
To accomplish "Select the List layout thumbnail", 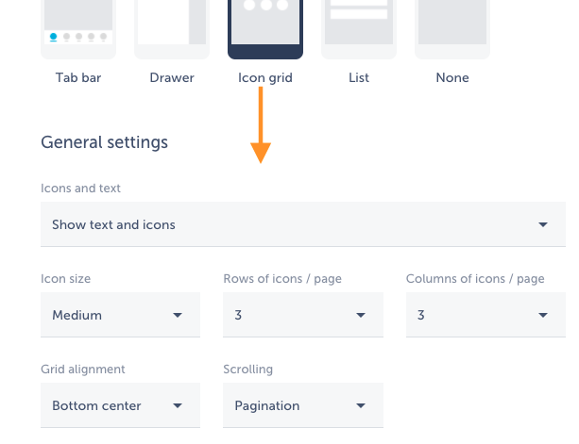I will point(358,27).
